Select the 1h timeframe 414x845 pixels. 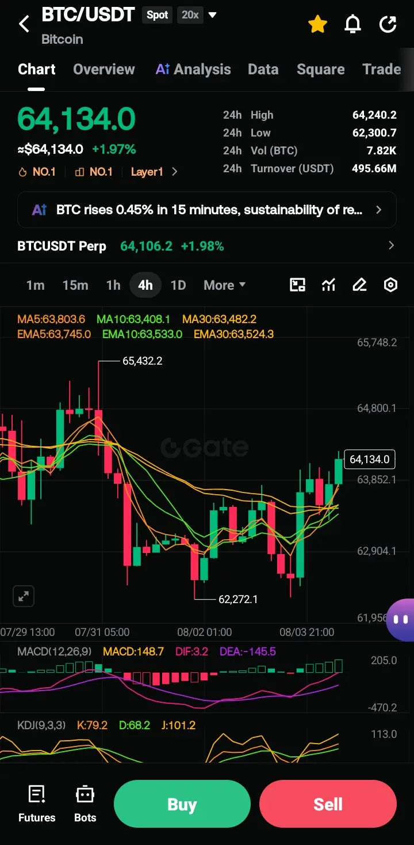pyautogui.click(x=113, y=285)
